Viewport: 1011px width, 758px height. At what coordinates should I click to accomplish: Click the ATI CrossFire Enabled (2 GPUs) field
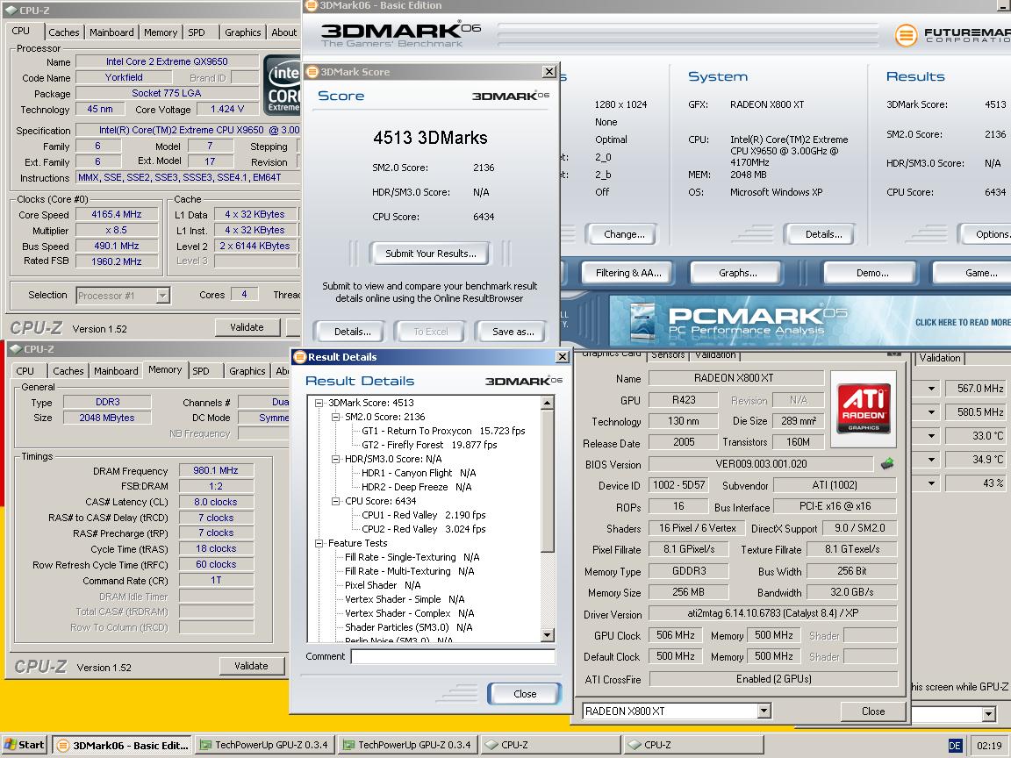pyautogui.click(x=773, y=679)
